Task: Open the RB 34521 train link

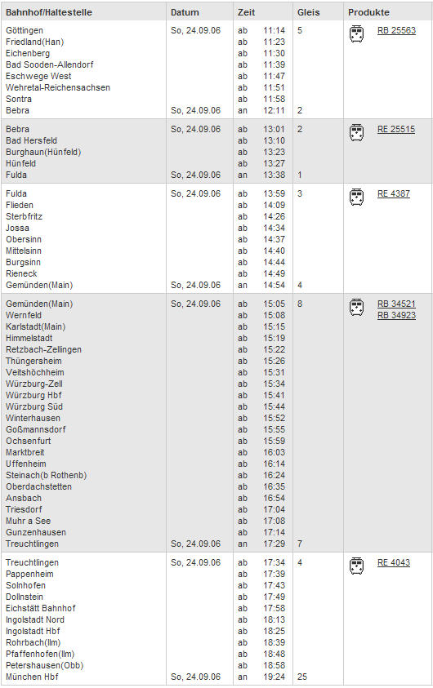Action: coord(396,304)
